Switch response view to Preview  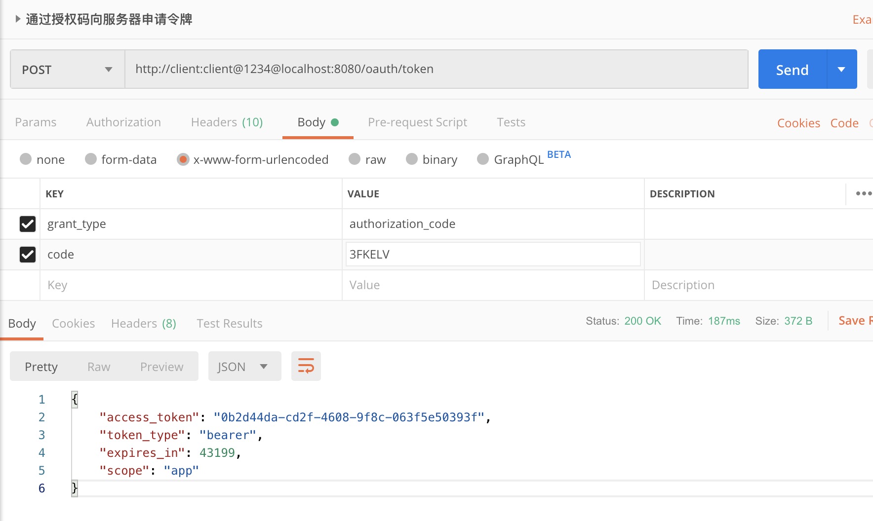coord(161,367)
